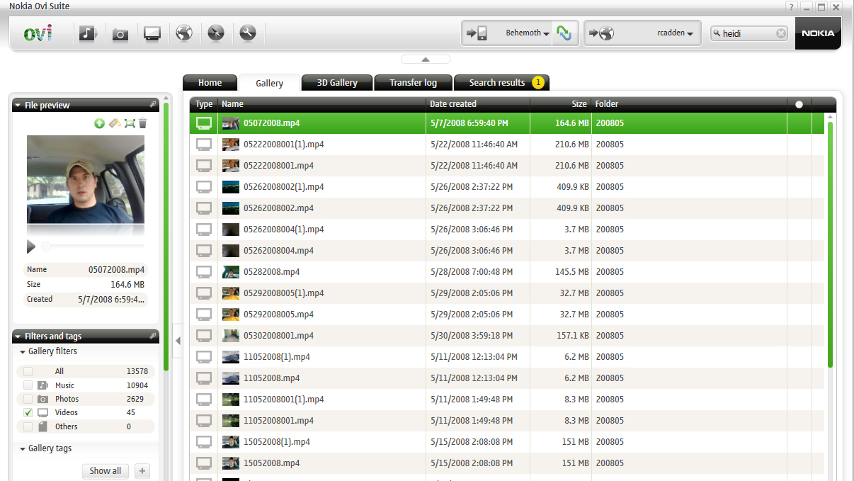Sort the list by Date created column
The image size is (854, 481).
[x=478, y=104]
